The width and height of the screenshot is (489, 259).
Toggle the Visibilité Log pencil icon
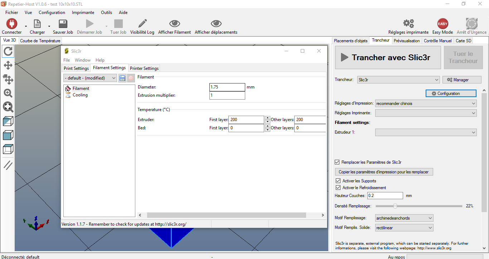click(x=142, y=24)
